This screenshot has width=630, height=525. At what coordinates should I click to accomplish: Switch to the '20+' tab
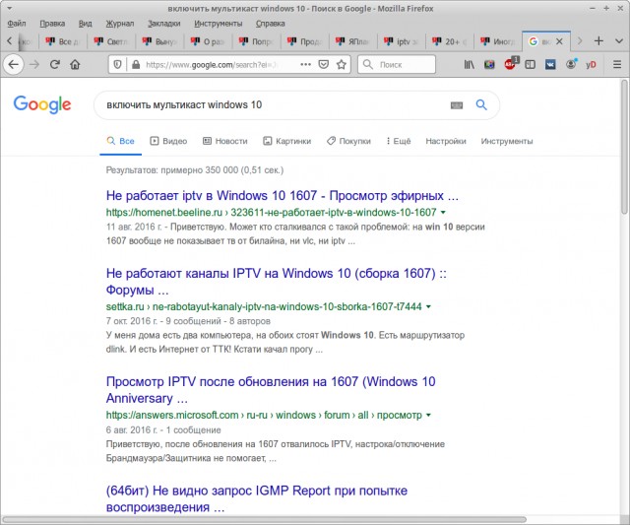coord(449,41)
